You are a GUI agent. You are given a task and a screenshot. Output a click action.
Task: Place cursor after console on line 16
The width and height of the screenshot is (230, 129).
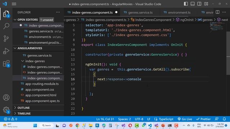click(141, 79)
